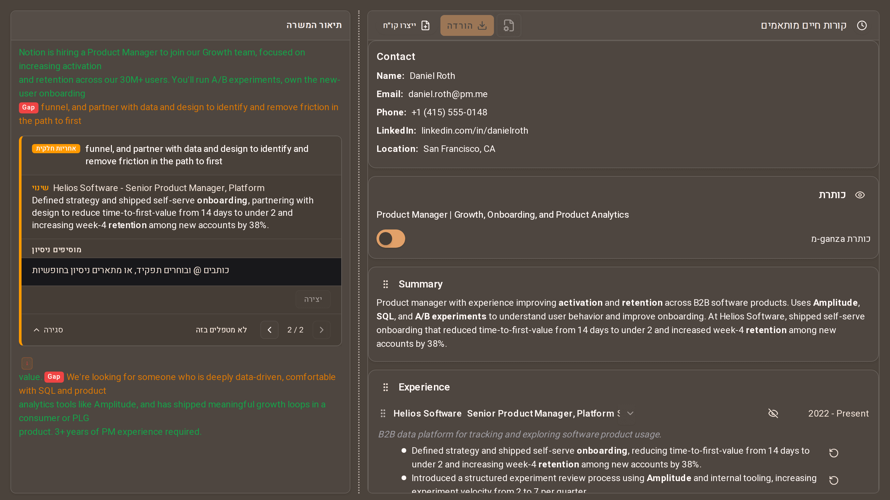
Task: Grab the Helios Software row drag handle
Action: point(383,413)
